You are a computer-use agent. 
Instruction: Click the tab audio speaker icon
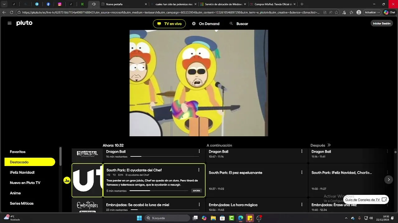(x=94, y=4)
